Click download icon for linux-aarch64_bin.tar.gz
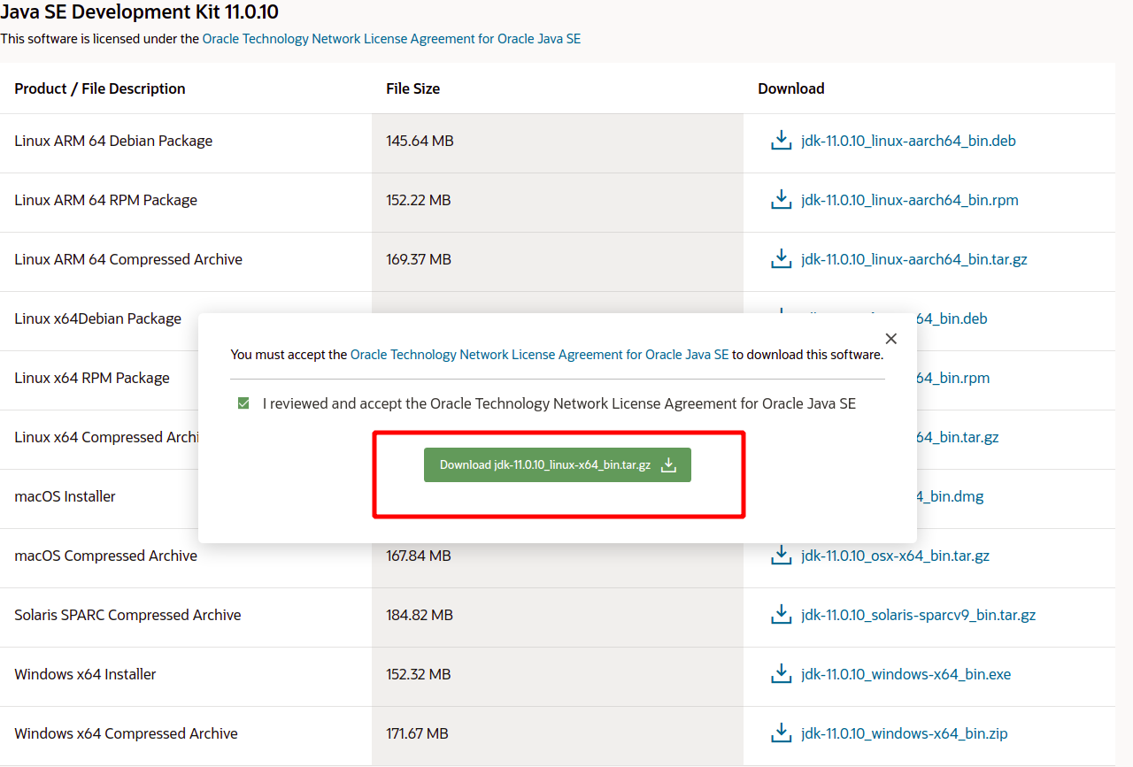The height and width of the screenshot is (767, 1133). [781, 259]
